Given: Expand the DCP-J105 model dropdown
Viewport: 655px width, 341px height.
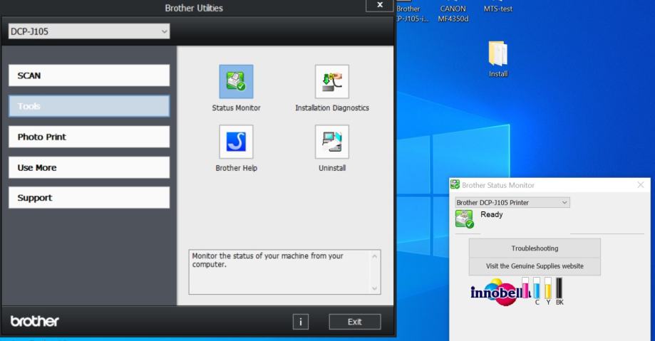Looking at the screenshot, I should 164,31.
